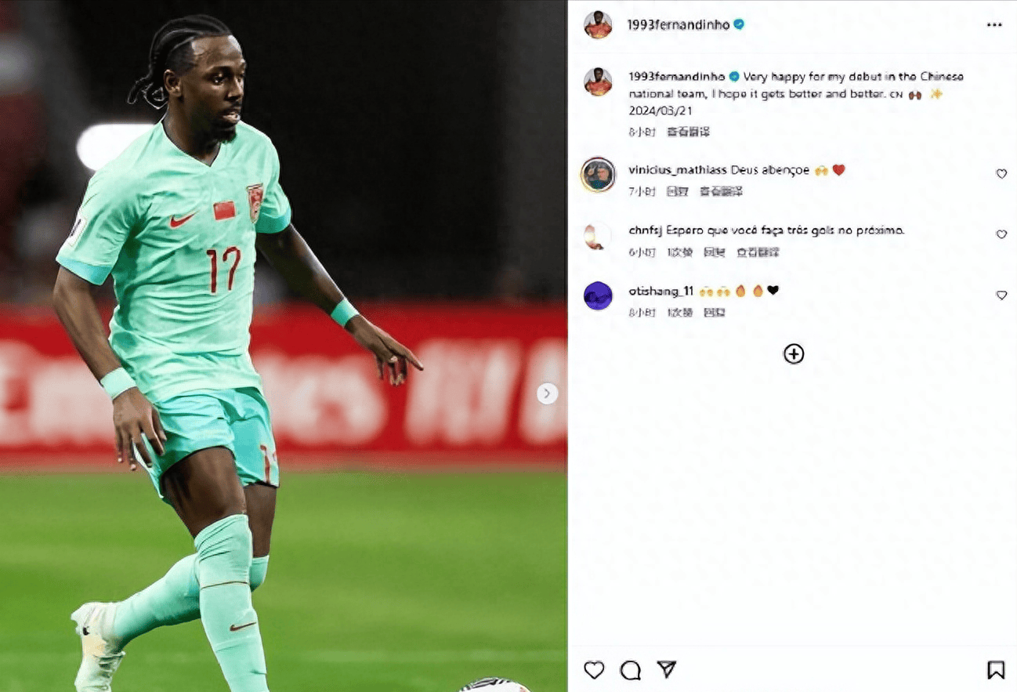The height and width of the screenshot is (692, 1017).
Task: Click the 1993fernandinho username in header
Action: pyautogui.click(x=679, y=24)
